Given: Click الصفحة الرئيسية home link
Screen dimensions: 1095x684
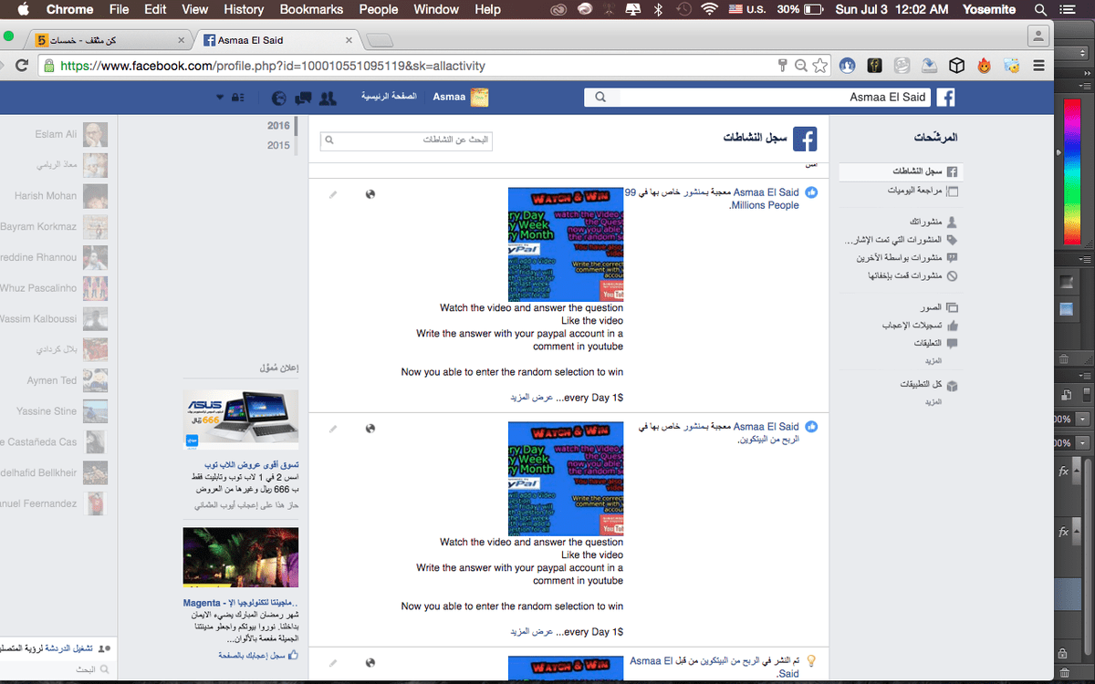Looking at the screenshot, I should [389, 97].
